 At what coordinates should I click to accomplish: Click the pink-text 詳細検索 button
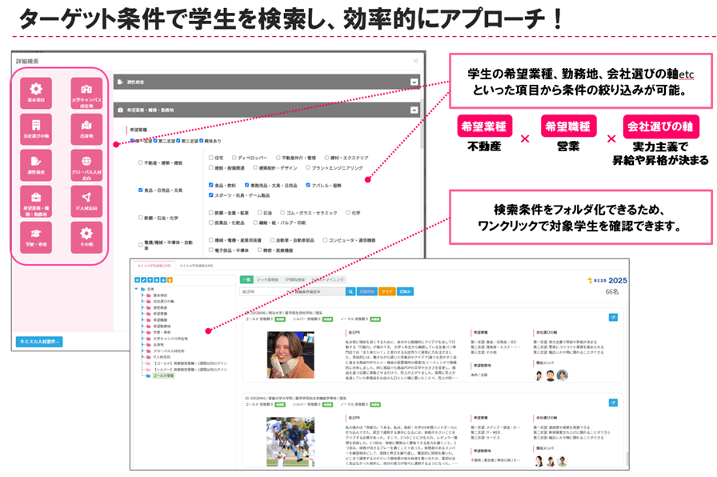(x=367, y=292)
